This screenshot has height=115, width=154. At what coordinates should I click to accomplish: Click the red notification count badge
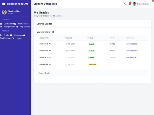(x=130, y=3)
